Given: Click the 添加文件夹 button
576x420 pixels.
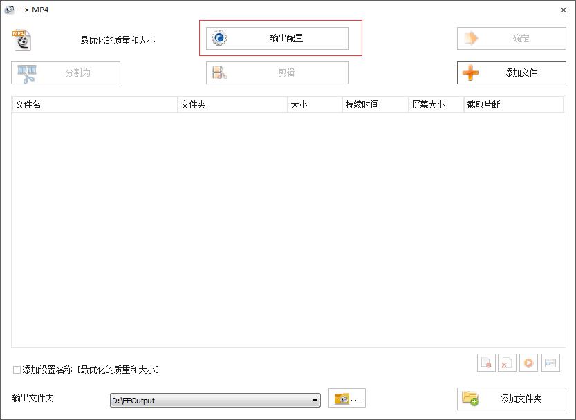Looking at the screenshot, I should 512,399.
